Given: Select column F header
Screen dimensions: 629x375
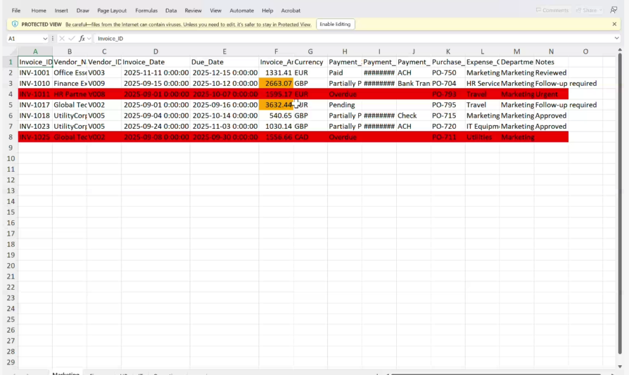Looking at the screenshot, I should click(x=276, y=52).
